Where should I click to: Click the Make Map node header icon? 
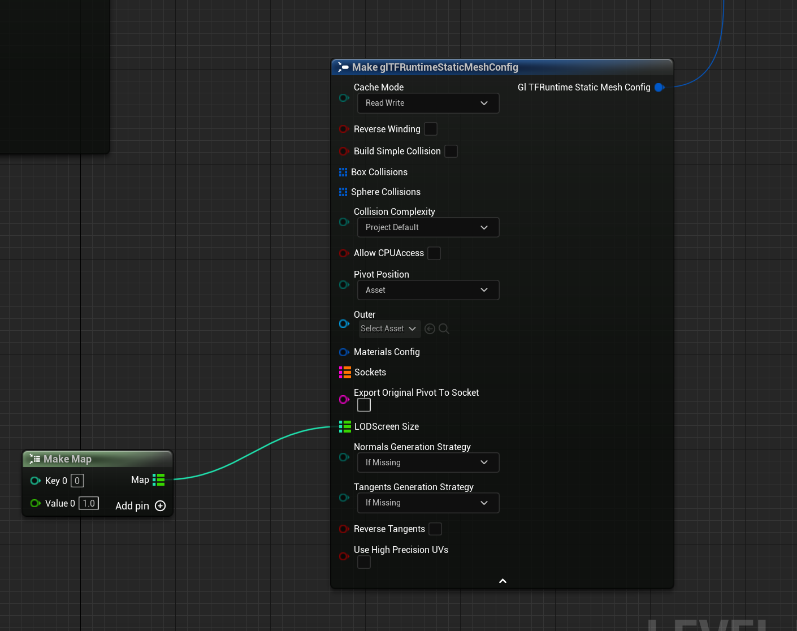pos(34,459)
